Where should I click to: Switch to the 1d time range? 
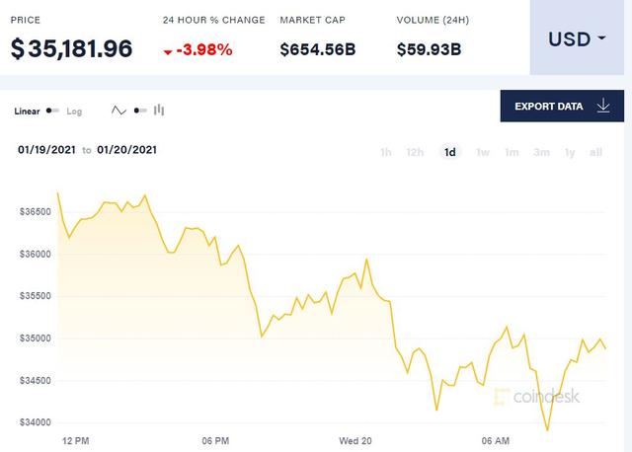pos(450,152)
